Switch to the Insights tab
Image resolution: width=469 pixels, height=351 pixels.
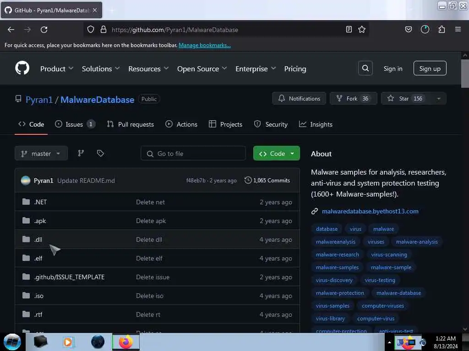[x=316, y=124]
